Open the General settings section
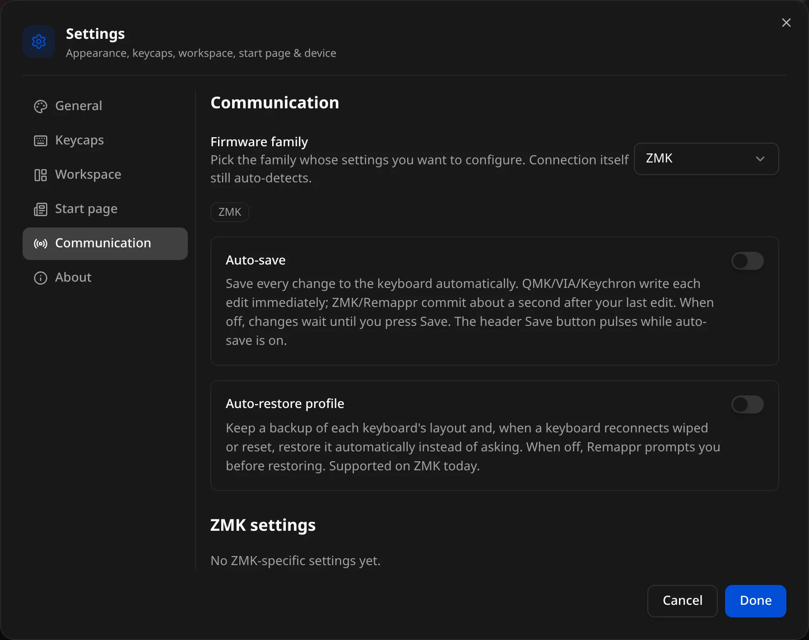809x640 pixels. point(105,106)
